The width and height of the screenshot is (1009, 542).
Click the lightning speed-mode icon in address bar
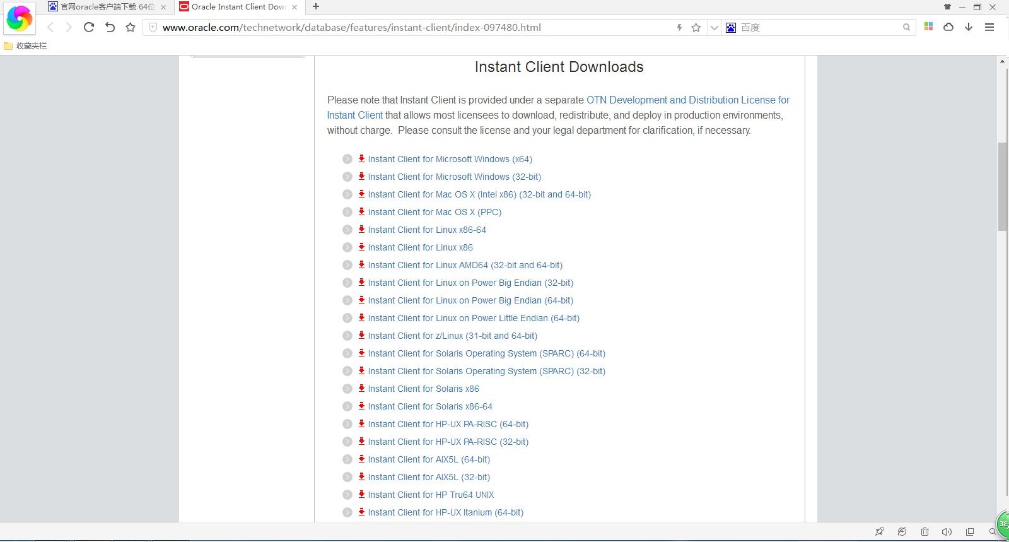coord(679,28)
